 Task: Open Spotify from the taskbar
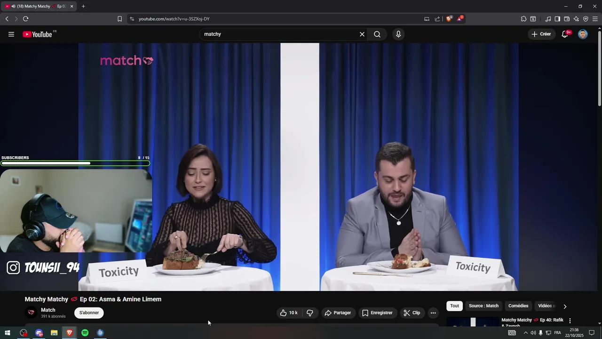pyautogui.click(x=85, y=333)
